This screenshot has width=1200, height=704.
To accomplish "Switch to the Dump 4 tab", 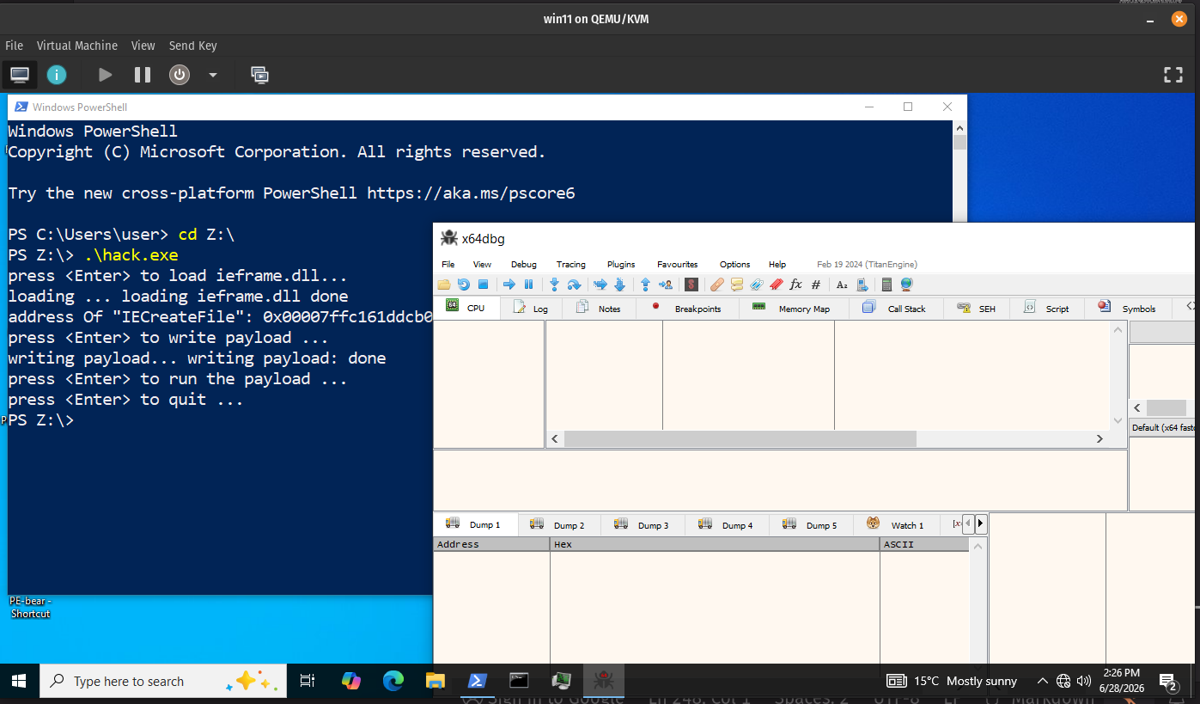I will [727, 524].
